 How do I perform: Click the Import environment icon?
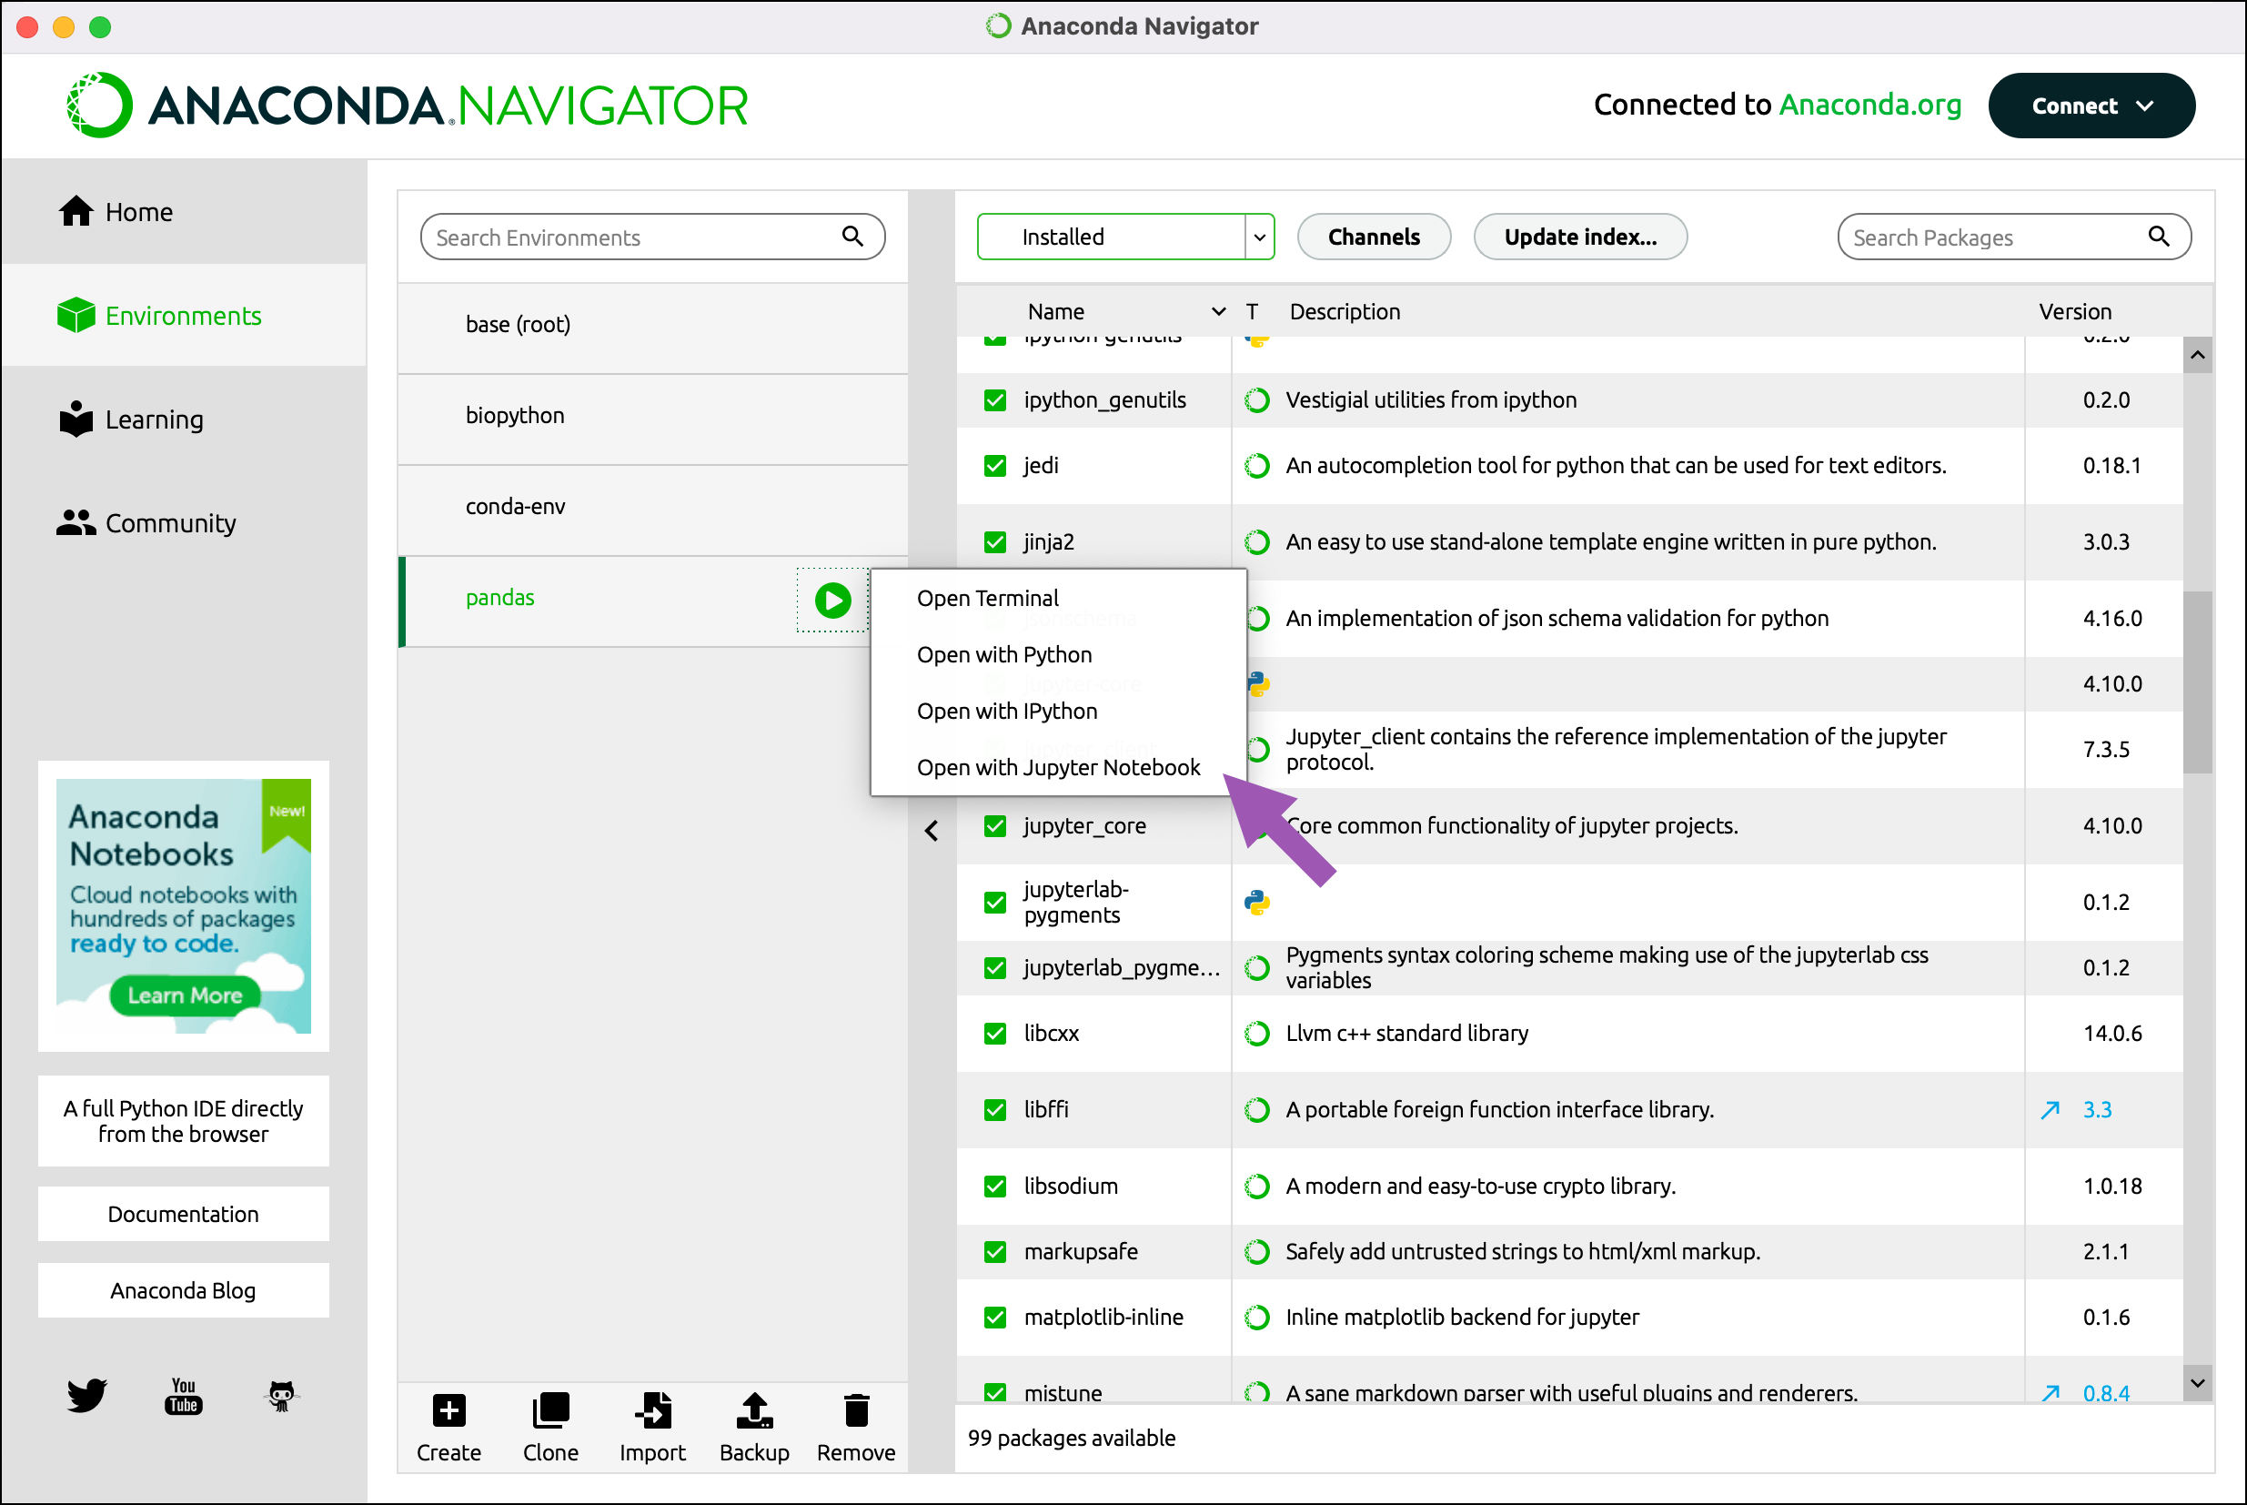click(652, 1412)
